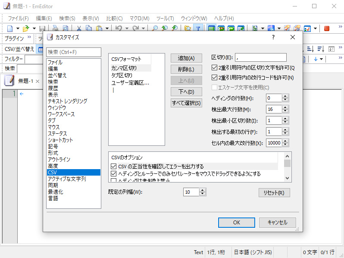Click the EmEditor document icon on 無題-1 tab
The width and height of the screenshot is (344, 258).
click(x=9, y=81)
